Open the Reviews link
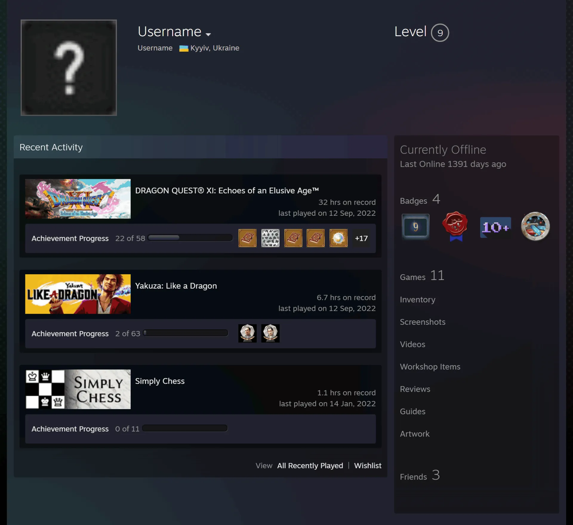Image resolution: width=573 pixels, height=525 pixels. tap(415, 389)
